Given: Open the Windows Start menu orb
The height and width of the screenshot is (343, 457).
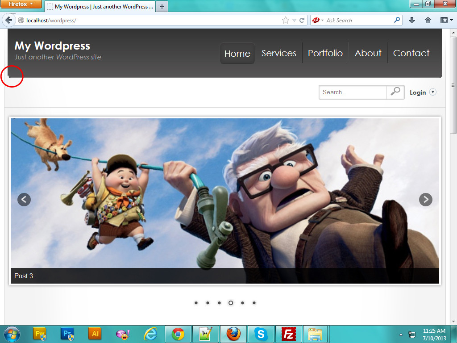Looking at the screenshot, I should (x=12, y=334).
